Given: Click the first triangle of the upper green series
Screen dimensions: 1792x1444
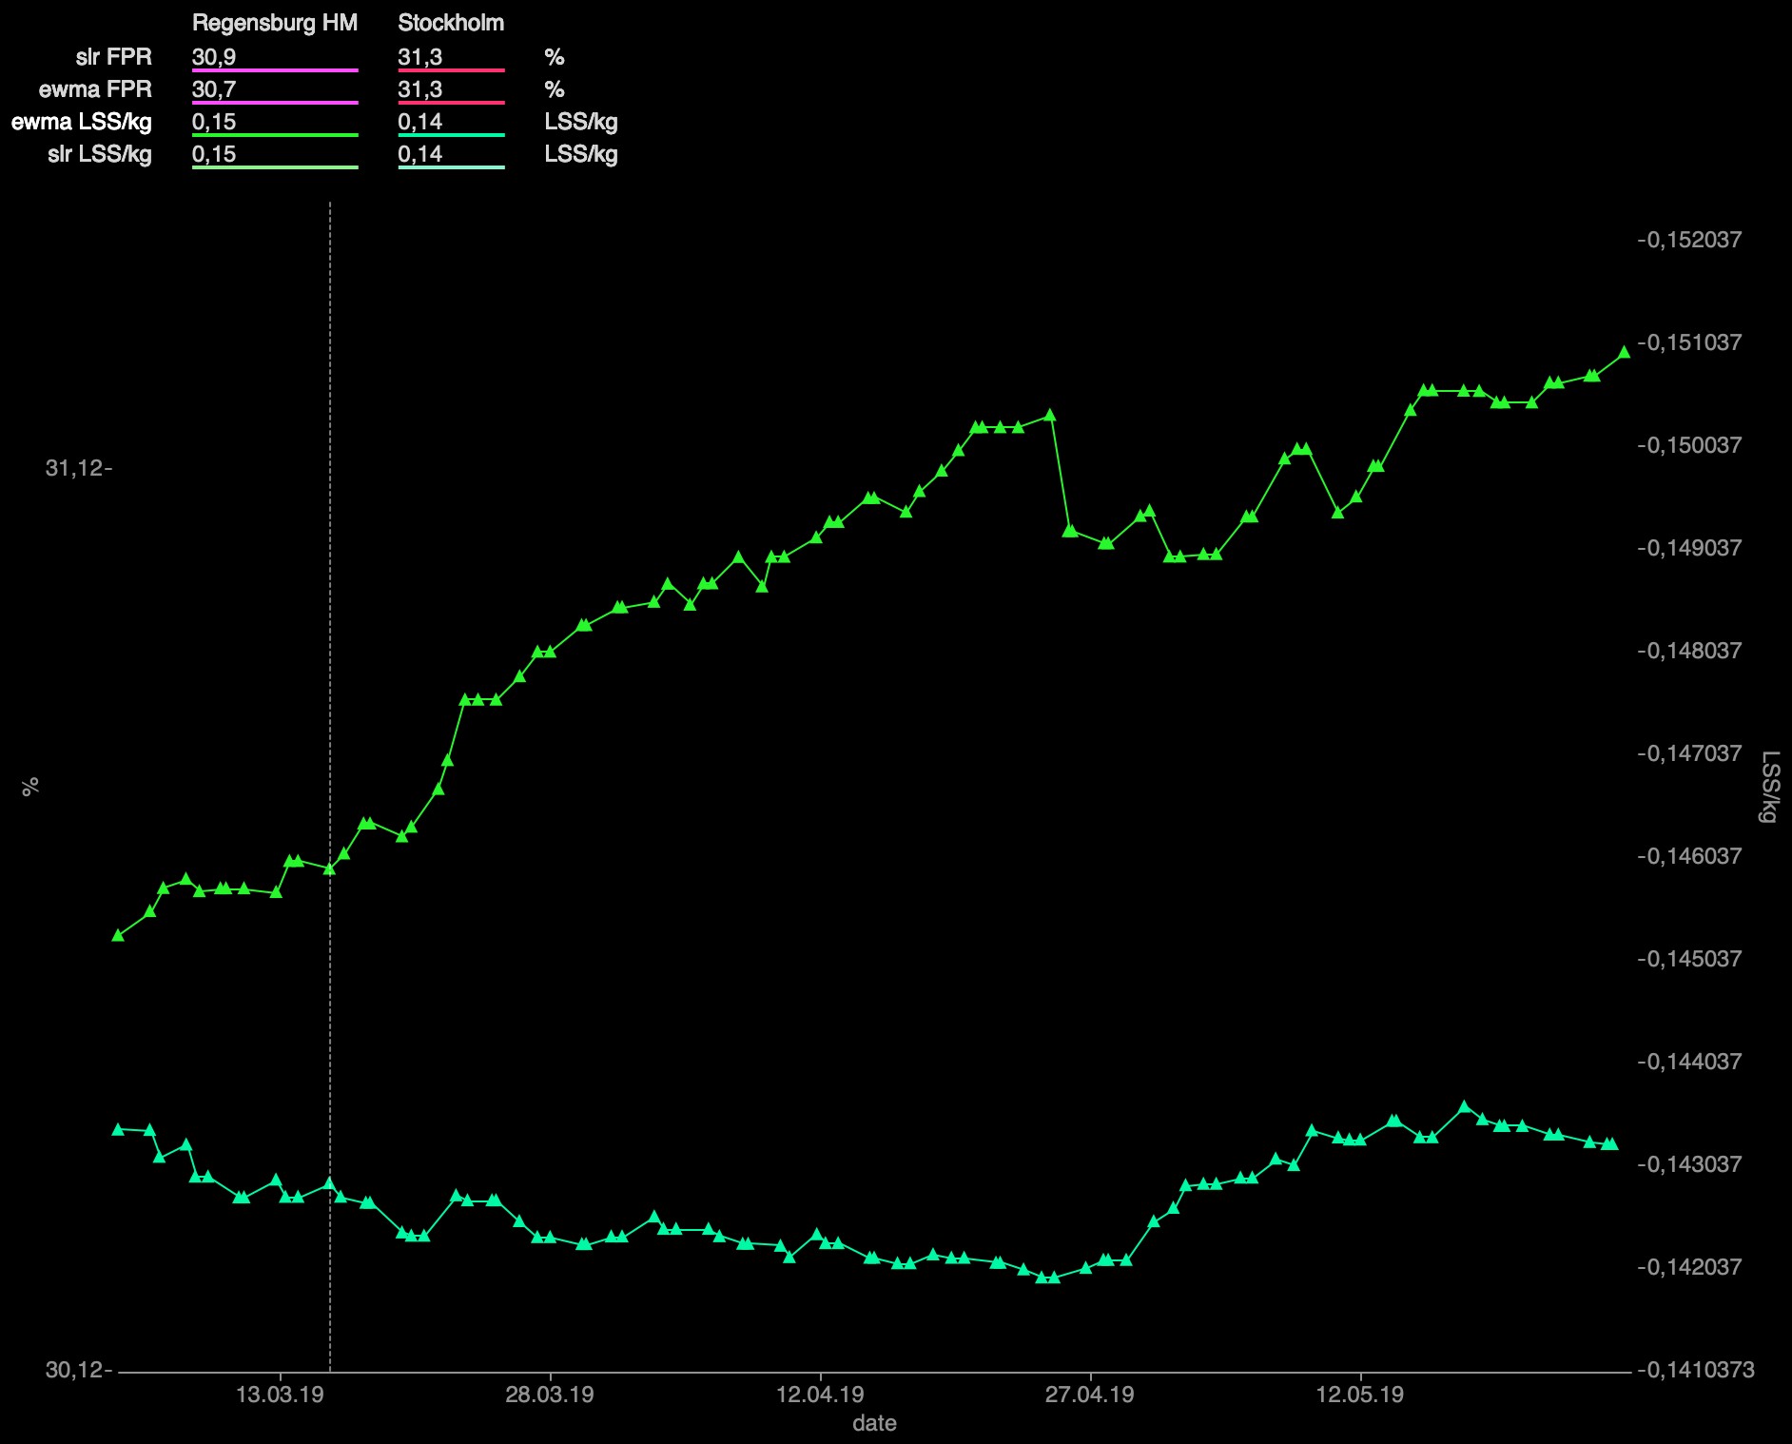Looking at the screenshot, I should click(x=118, y=935).
